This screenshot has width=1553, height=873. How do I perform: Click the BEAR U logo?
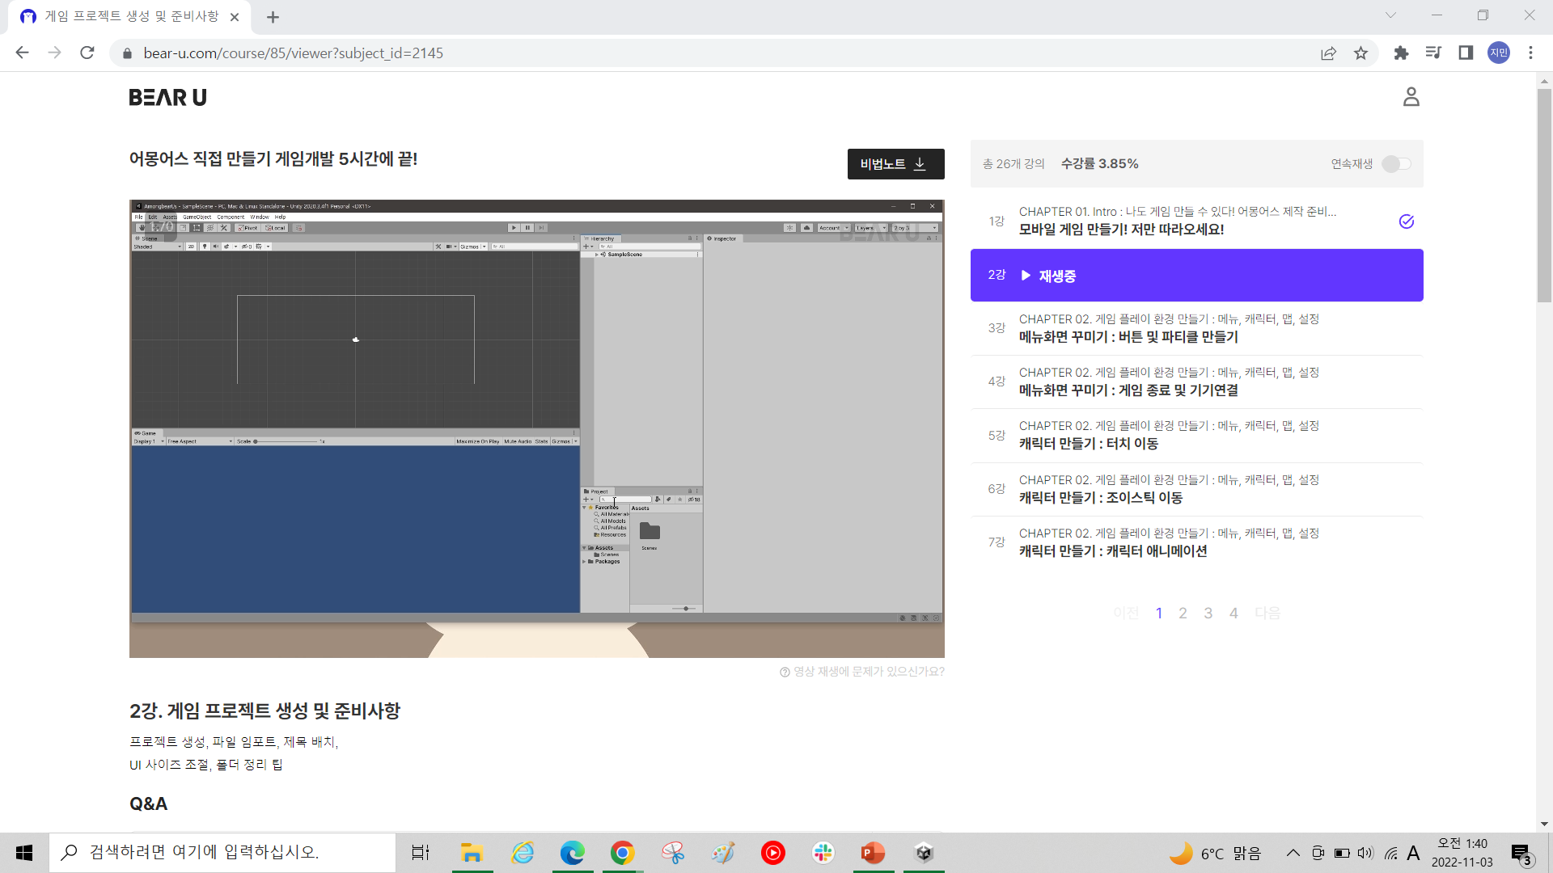tap(168, 98)
